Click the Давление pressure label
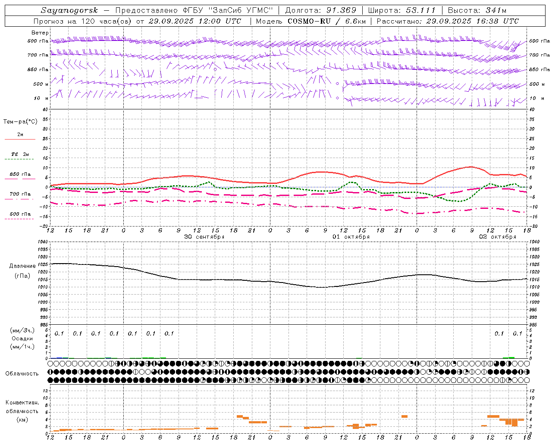 coord(22,266)
